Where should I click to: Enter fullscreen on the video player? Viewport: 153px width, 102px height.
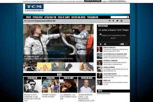pyautogui.click(x=126, y=44)
